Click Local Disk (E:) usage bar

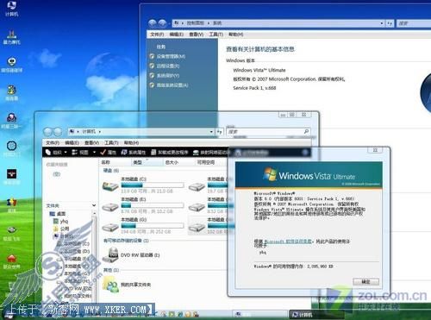[153, 205]
